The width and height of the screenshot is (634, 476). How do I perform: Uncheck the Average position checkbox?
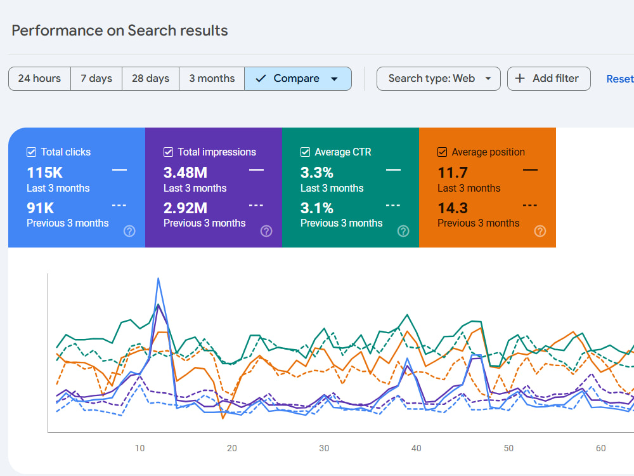[x=443, y=152]
